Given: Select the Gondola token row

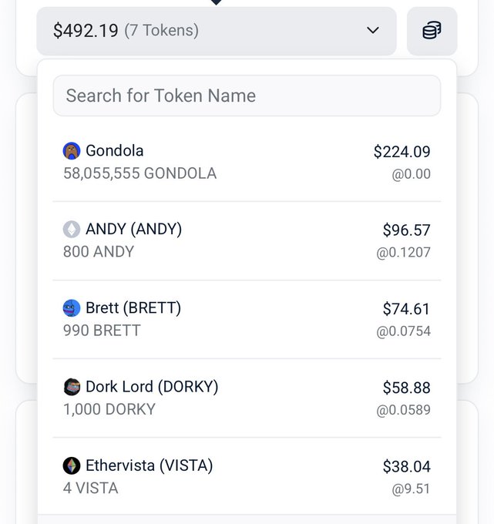Looking at the screenshot, I should click(x=247, y=162).
